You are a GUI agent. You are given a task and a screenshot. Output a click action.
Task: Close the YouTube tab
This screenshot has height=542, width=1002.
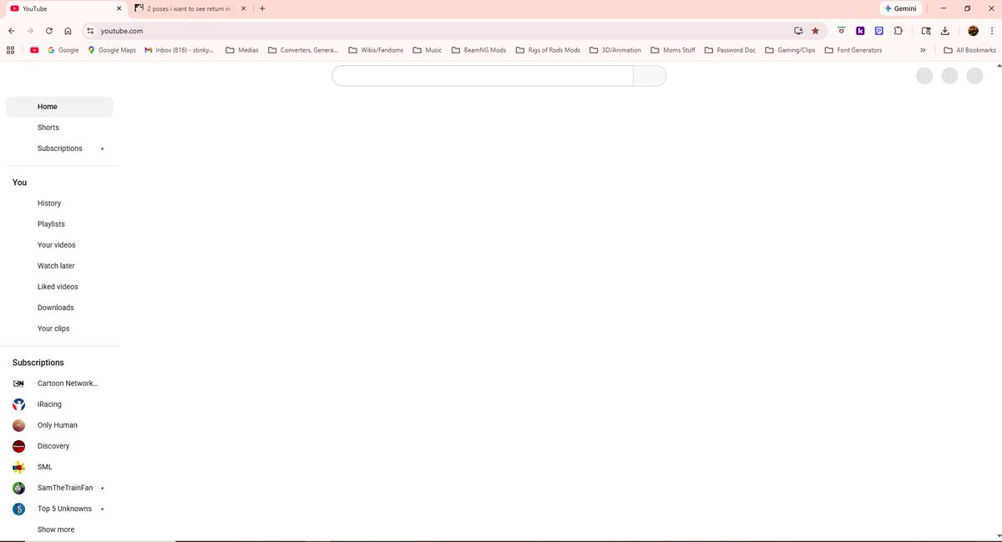[119, 8]
